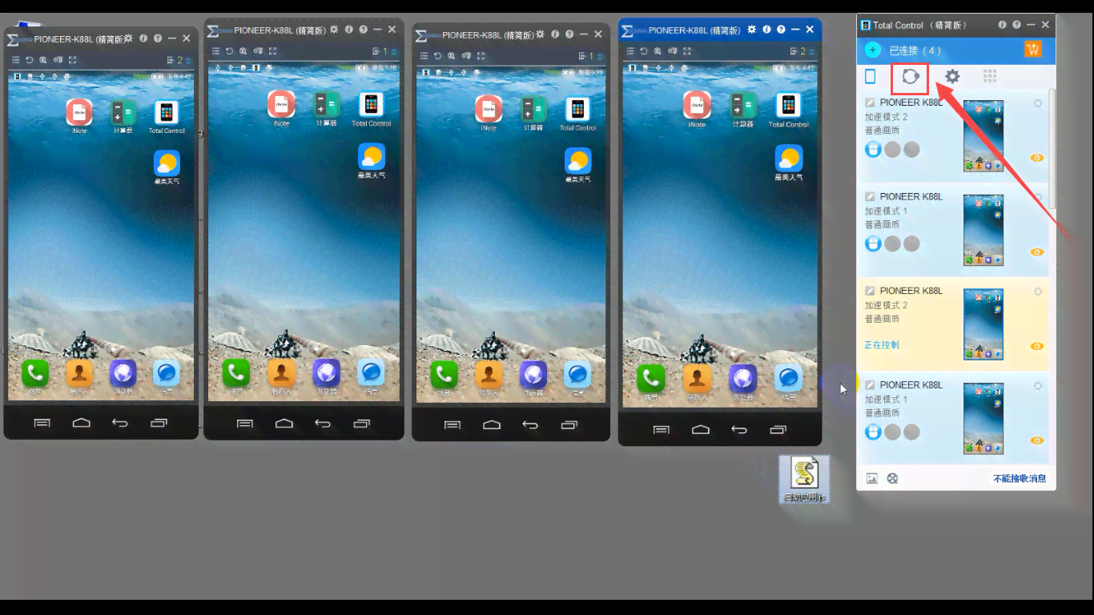Open the list menu icon in third phone window
Image resolution: width=1094 pixels, height=615 pixels.
(x=424, y=56)
